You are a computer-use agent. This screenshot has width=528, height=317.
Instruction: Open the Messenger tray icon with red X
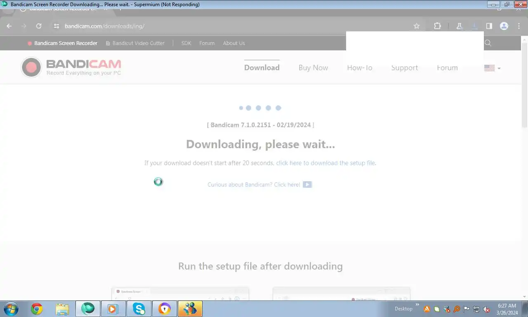pos(447,309)
